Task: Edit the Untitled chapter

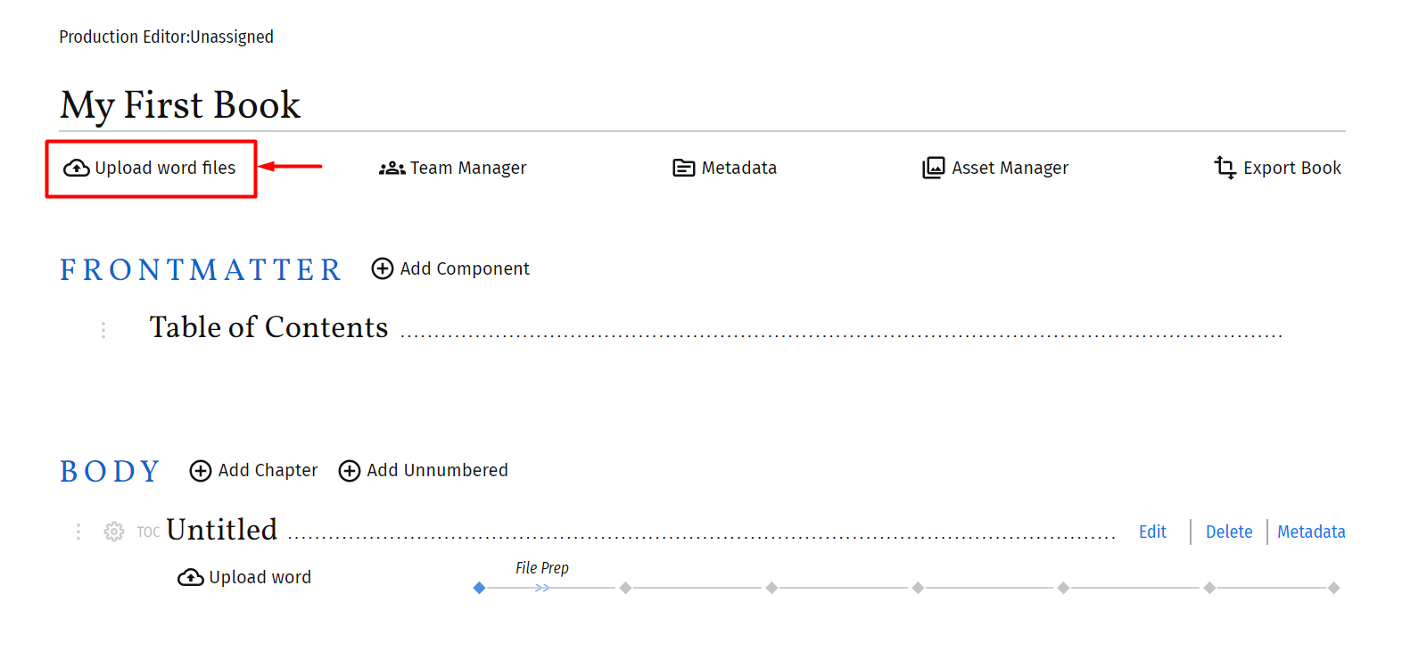Action: point(1152,532)
